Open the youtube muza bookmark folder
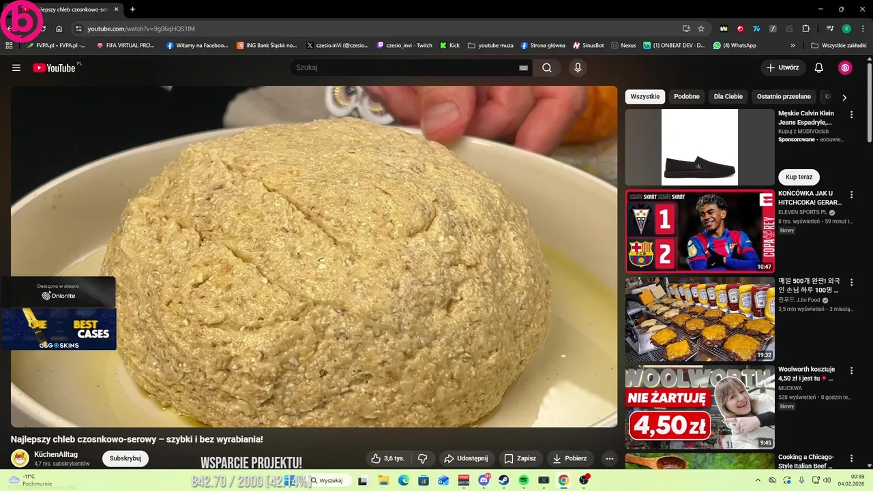The width and height of the screenshot is (873, 491). 490,46
